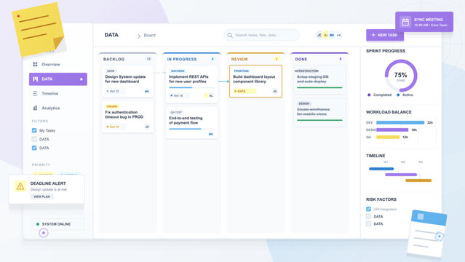The height and width of the screenshot is (262, 465).
Task: Uncheck the API integration risk factor
Action: [x=368, y=209]
